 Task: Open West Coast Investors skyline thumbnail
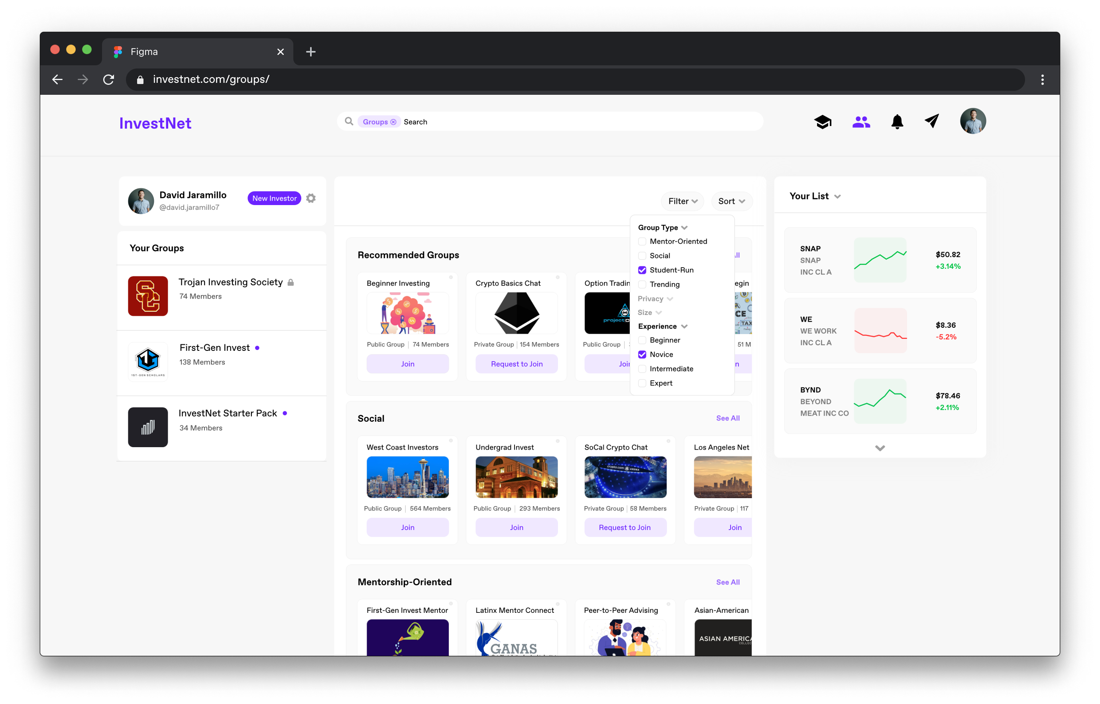tap(407, 477)
